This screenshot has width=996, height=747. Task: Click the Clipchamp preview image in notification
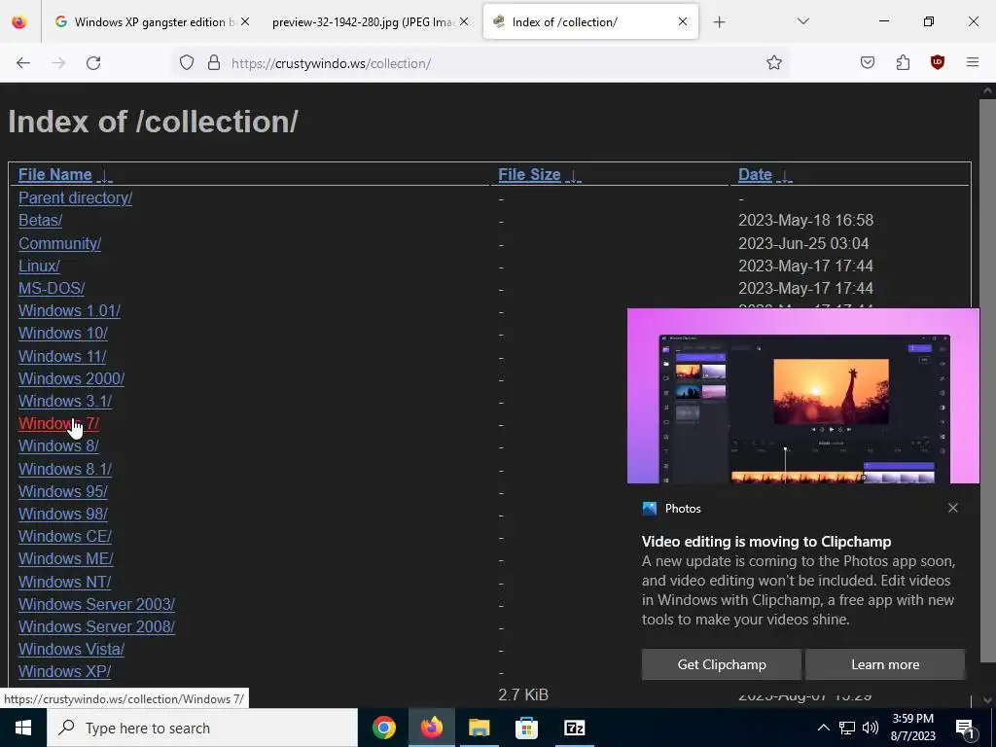[802, 397]
